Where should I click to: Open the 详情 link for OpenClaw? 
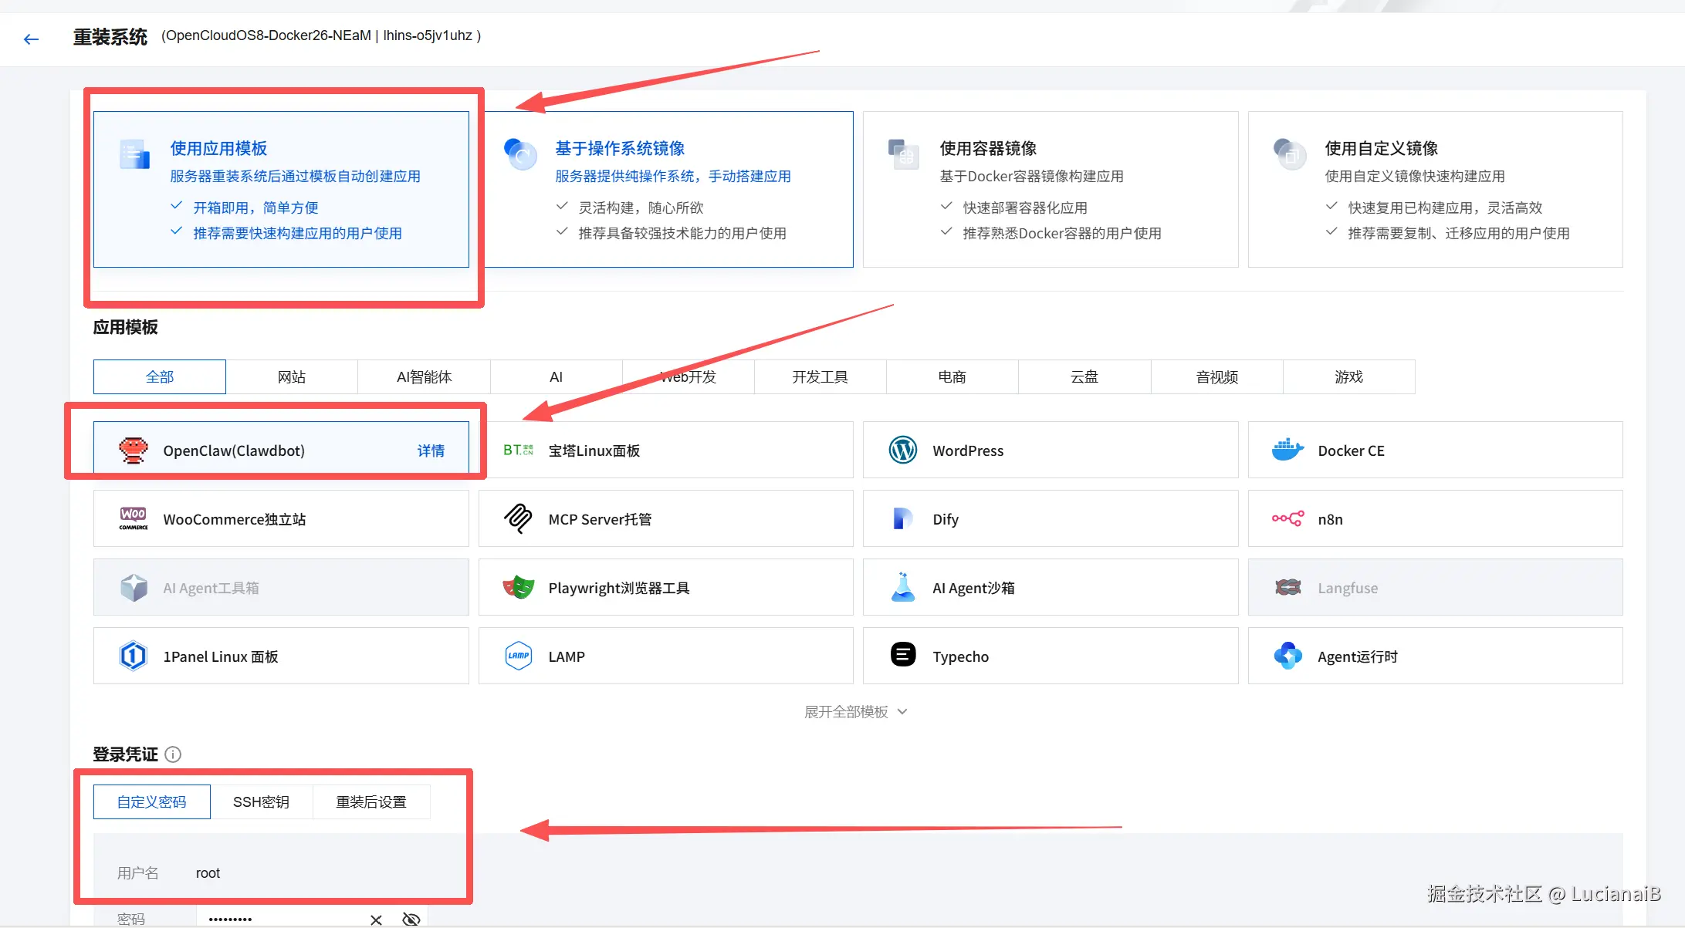(431, 451)
